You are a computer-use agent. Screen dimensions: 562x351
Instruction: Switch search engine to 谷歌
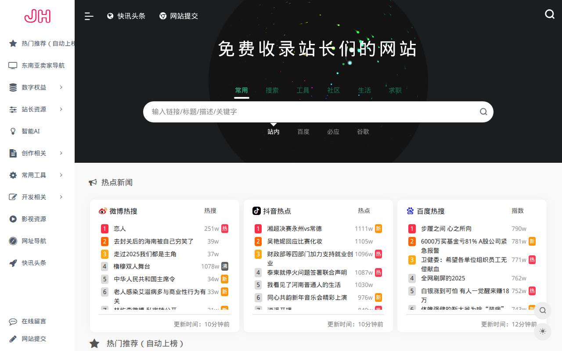(x=363, y=131)
